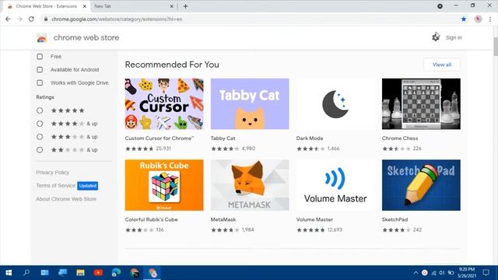
Task: Click the Tabby Cat title text
Action: (x=223, y=138)
